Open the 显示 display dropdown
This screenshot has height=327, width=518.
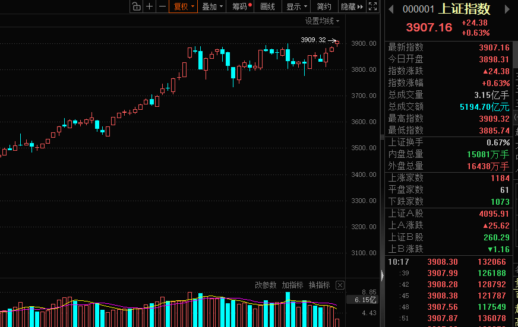296,7
